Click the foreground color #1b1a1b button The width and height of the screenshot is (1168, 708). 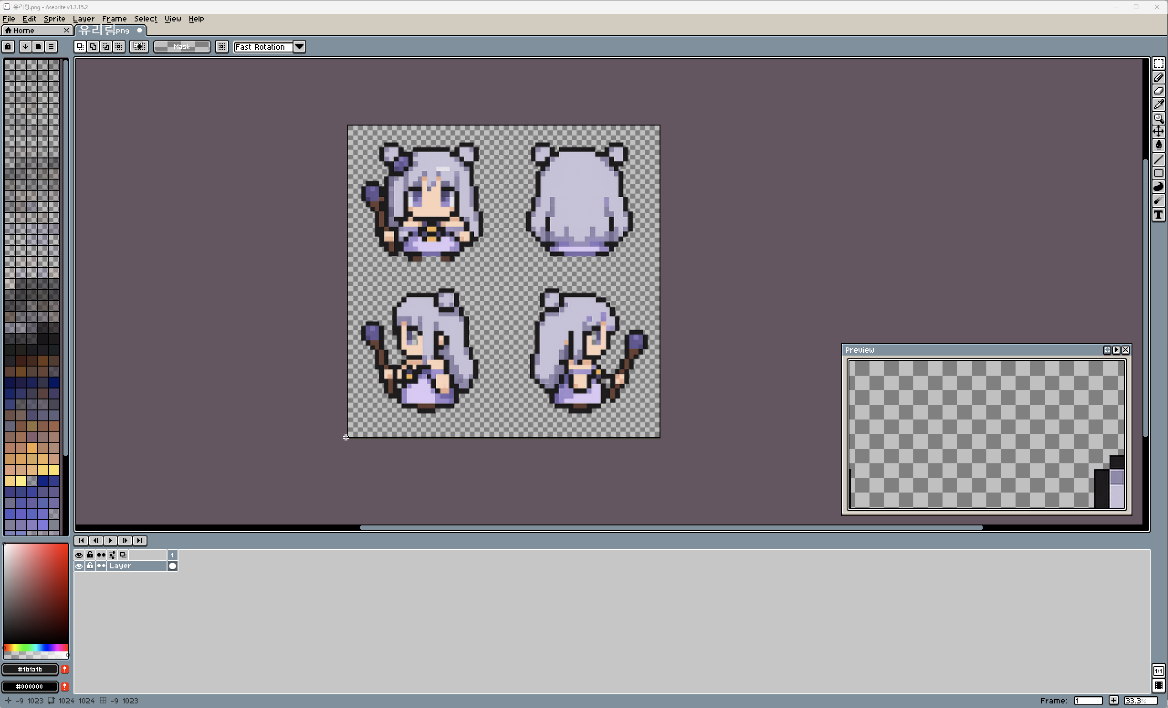(x=30, y=669)
